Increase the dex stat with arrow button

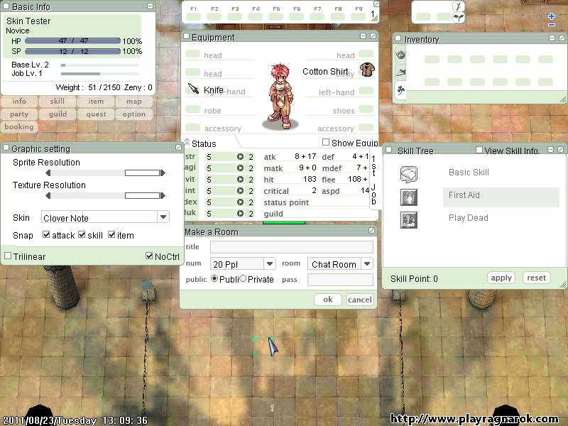(240, 202)
